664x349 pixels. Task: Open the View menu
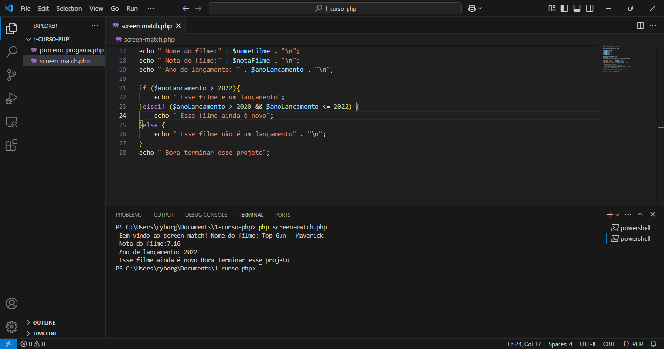(x=96, y=8)
